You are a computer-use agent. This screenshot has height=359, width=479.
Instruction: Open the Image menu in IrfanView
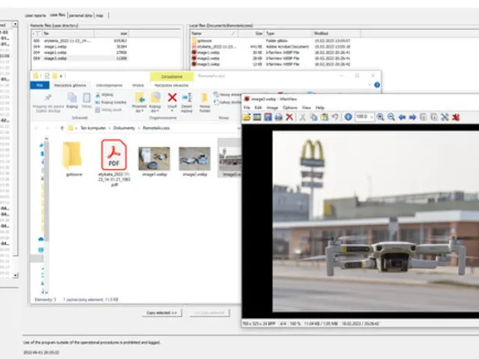tap(272, 108)
